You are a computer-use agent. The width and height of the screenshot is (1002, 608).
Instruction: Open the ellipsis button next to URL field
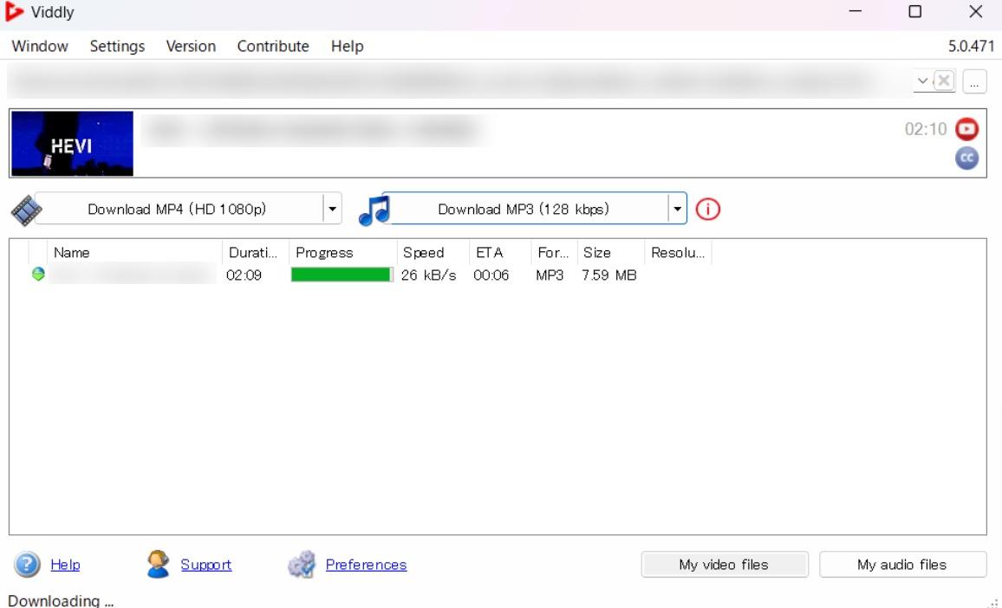(974, 81)
